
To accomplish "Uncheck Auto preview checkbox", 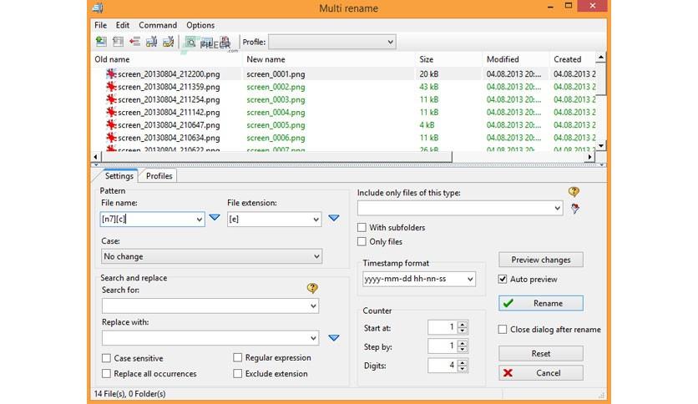I will [503, 279].
